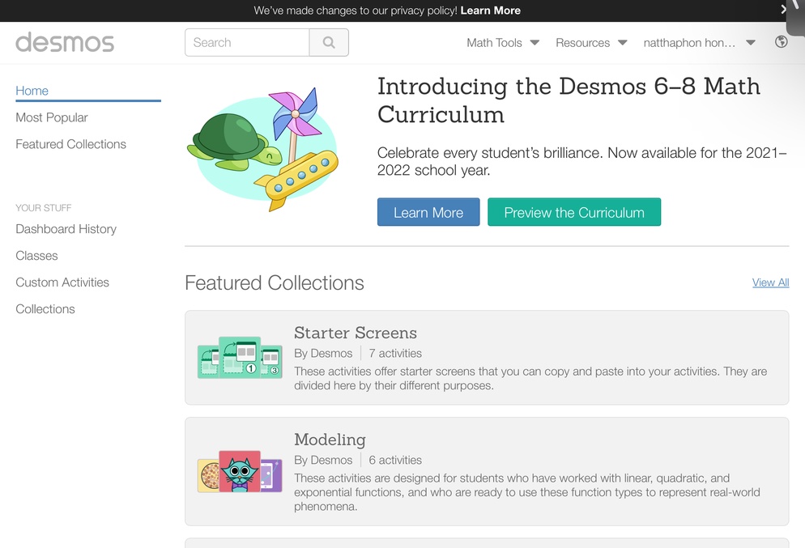Viewport: 805px width, 548px height.
Task: Open the globe language selector icon
Action: tap(781, 42)
